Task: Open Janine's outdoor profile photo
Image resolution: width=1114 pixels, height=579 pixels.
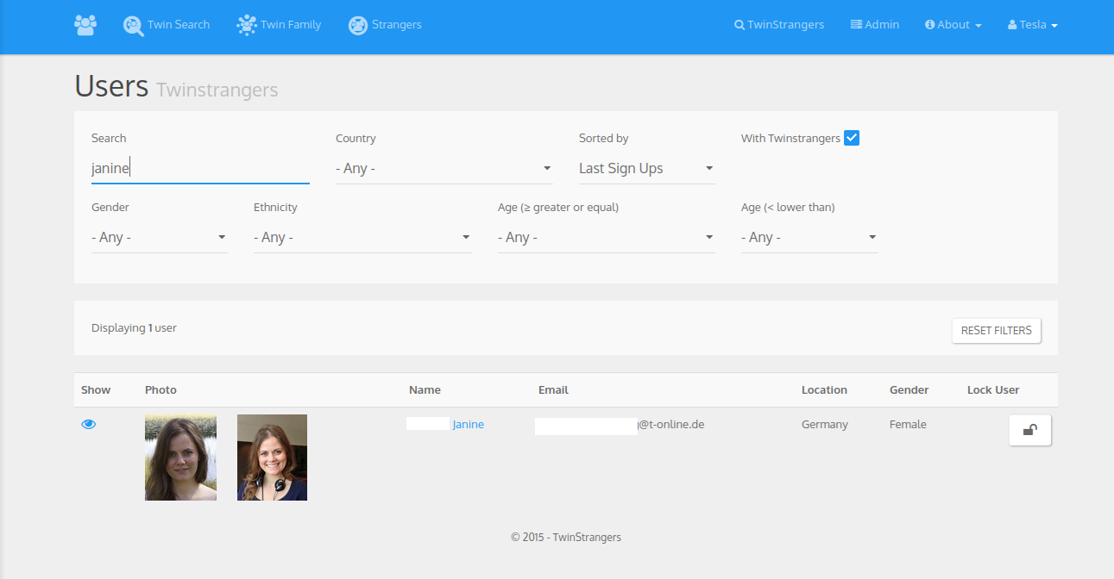Action: 180,458
